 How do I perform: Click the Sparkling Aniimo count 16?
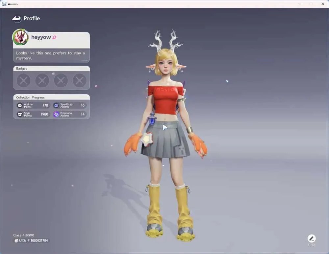(83, 105)
